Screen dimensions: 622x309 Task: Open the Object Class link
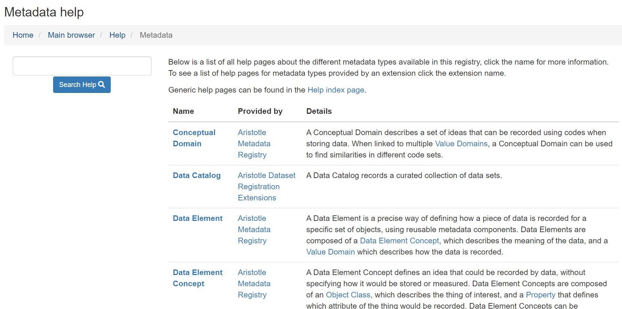tap(348, 295)
